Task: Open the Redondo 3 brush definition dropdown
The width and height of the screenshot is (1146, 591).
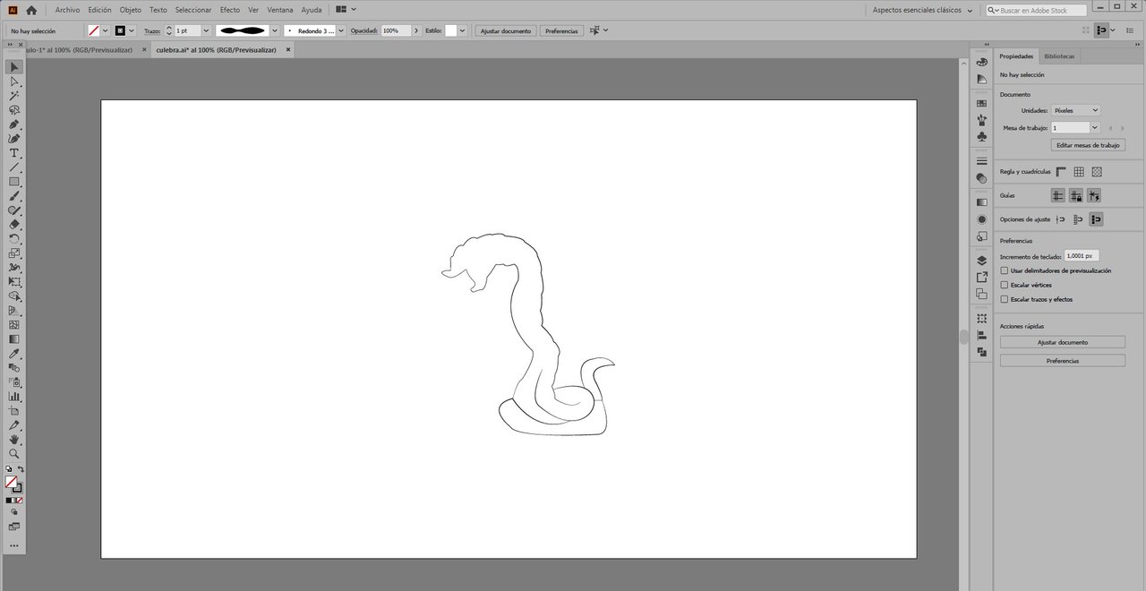Action: pos(341,30)
